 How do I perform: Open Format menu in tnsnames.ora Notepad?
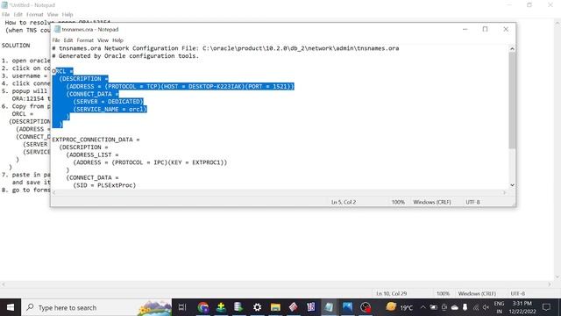[85, 40]
